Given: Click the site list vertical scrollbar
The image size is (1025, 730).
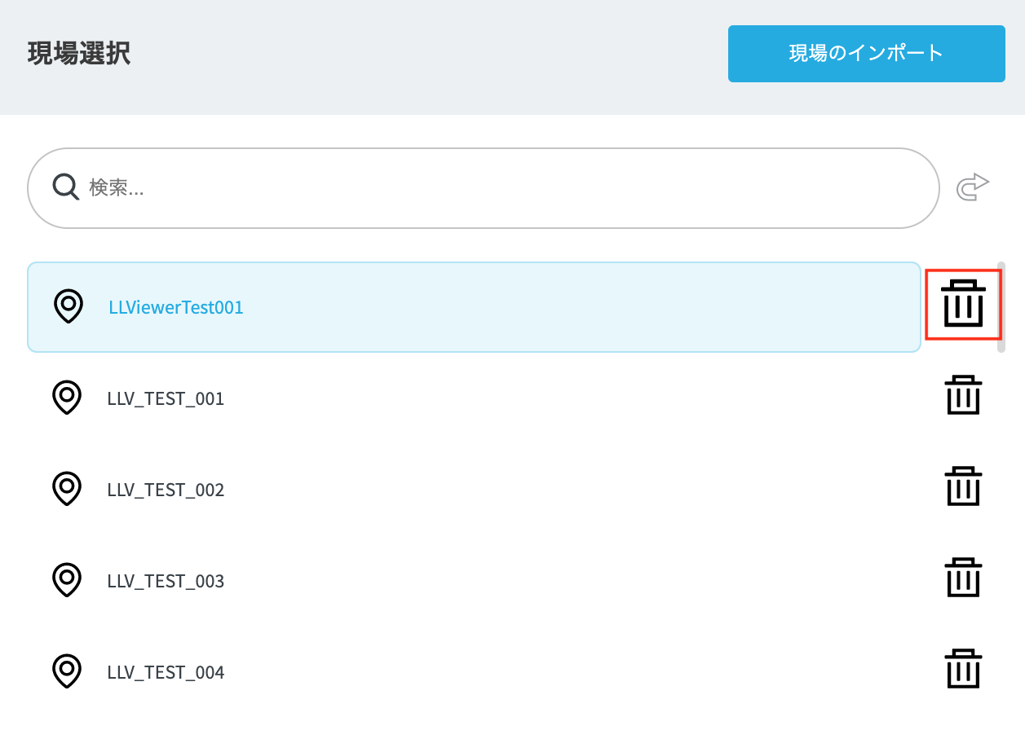Looking at the screenshot, I should [x=1001, y=307].
